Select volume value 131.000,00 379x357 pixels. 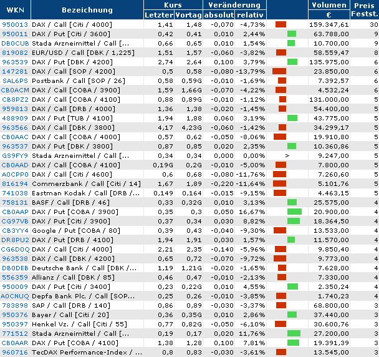click(329, 100)
